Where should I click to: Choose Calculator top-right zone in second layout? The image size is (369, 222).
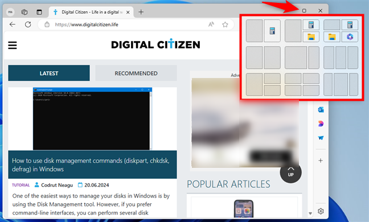[311, 24]
